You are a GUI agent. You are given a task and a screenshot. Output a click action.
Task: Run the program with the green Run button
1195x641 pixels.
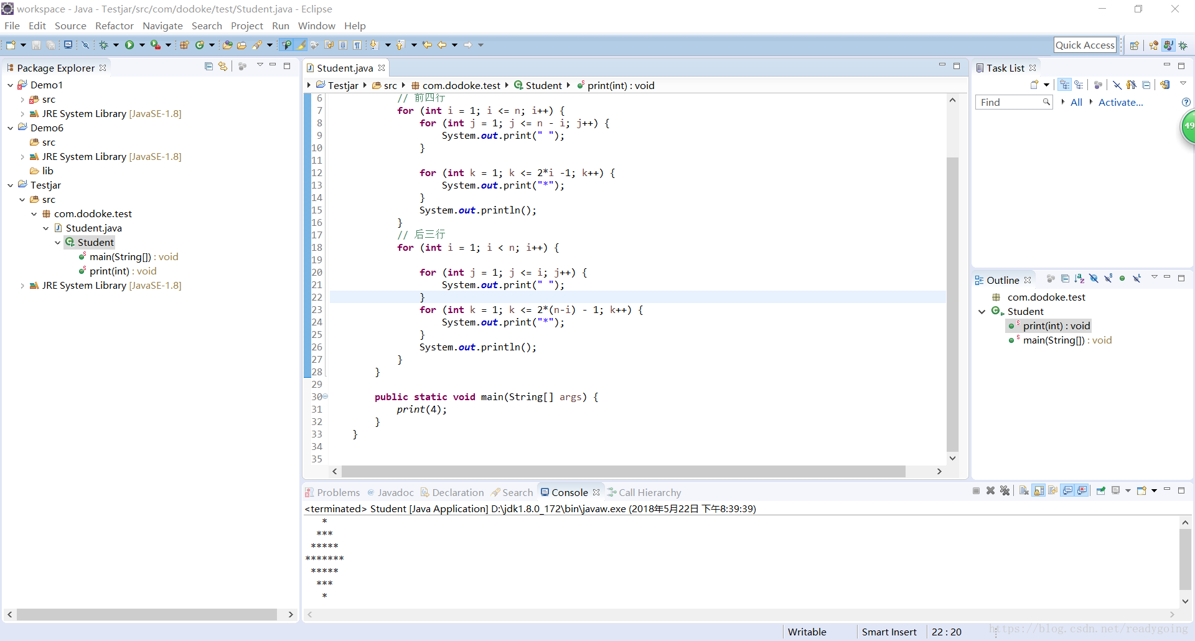point(129,45)
